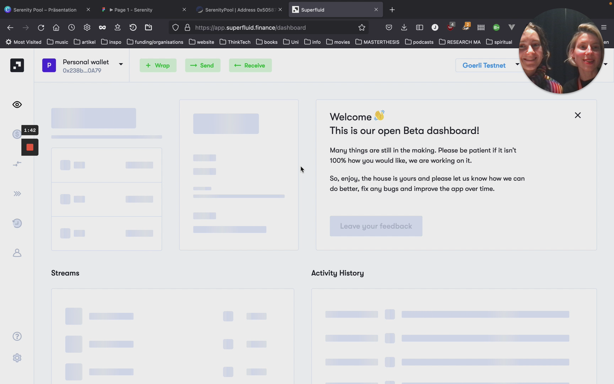
Task: Open browser toolbar gear icon
Action: 87,27
